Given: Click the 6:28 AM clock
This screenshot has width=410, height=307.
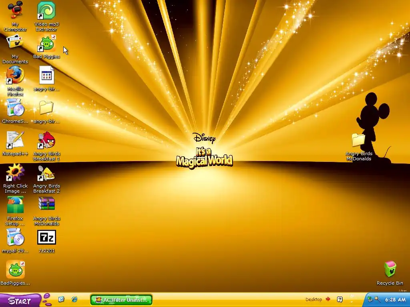Looking at the screenshot, I should coord(395,300).
